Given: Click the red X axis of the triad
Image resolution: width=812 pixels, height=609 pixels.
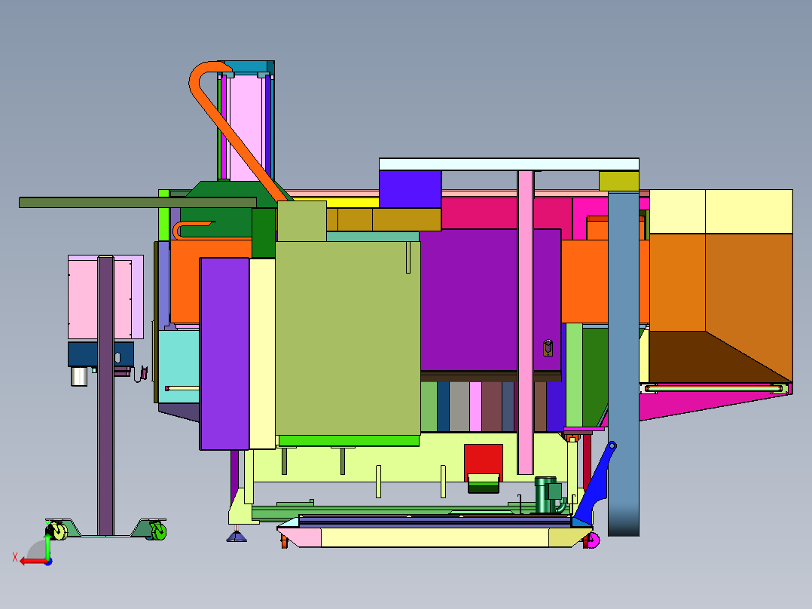Looking at the screenshot, I should pos(34,562).
